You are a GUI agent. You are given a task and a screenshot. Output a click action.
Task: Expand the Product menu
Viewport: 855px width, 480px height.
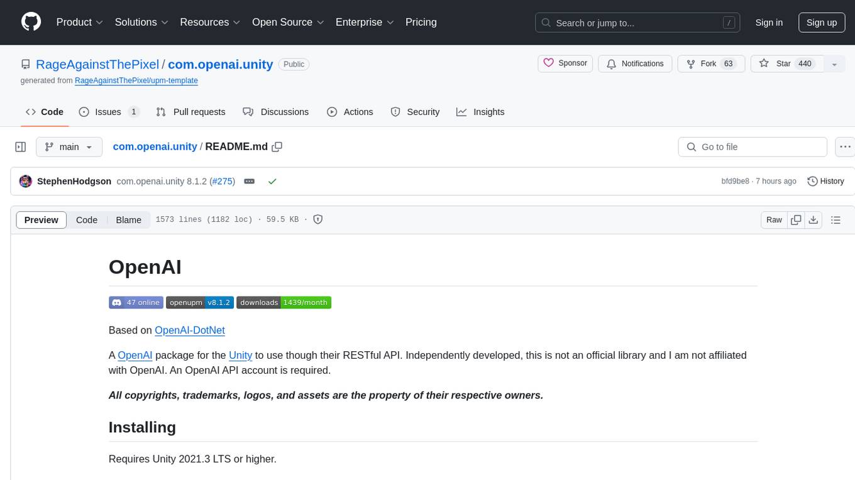click(x=80, y=23)
